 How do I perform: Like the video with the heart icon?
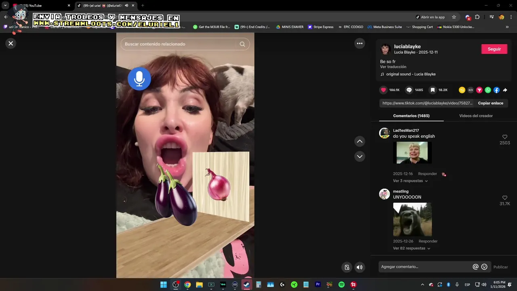(x=384, y=90)
